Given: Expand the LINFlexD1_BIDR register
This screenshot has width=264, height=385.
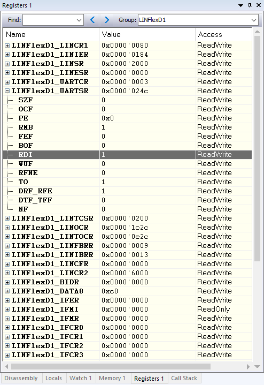Looking at the screenshot, I should (x=7, y=282).
